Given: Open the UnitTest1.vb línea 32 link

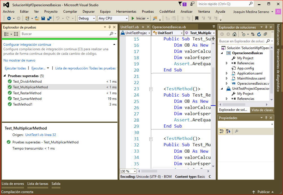Looking at the screenshot, I should coord(41,135).
